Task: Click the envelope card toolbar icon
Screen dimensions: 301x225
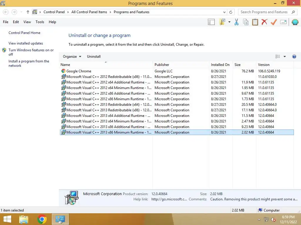Action: click(x=283, y=22)
